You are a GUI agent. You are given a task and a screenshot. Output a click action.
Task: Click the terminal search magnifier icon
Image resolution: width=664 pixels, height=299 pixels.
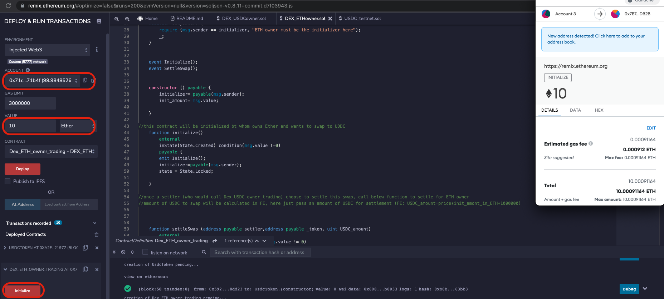[x=204, y=252]
